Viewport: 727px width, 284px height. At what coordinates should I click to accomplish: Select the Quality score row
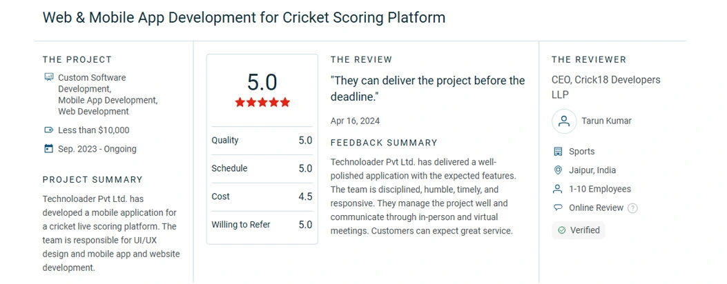(x=262, y=141)
